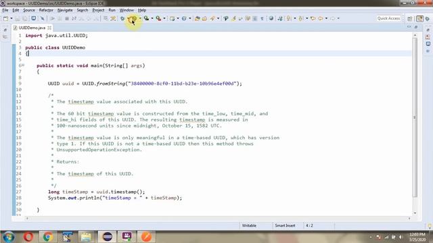The height and width of the screenshot is (243, 433).
Task: Maximize the editor area button
Action: 416,27
